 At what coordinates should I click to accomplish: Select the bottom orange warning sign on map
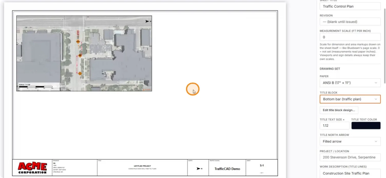pyautogui.click(x=80, y=73)
